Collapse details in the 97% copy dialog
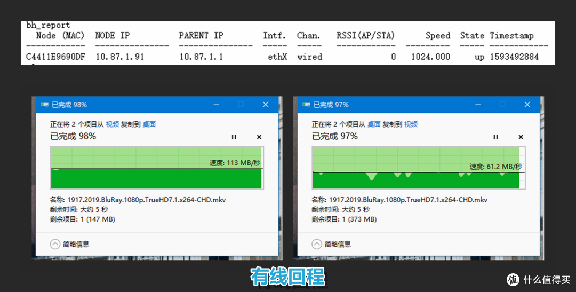 [317, 244]
